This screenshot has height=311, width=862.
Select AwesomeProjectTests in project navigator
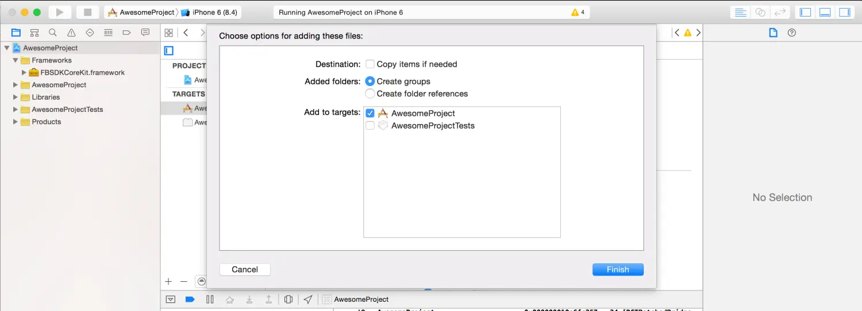tap(80, 110)
